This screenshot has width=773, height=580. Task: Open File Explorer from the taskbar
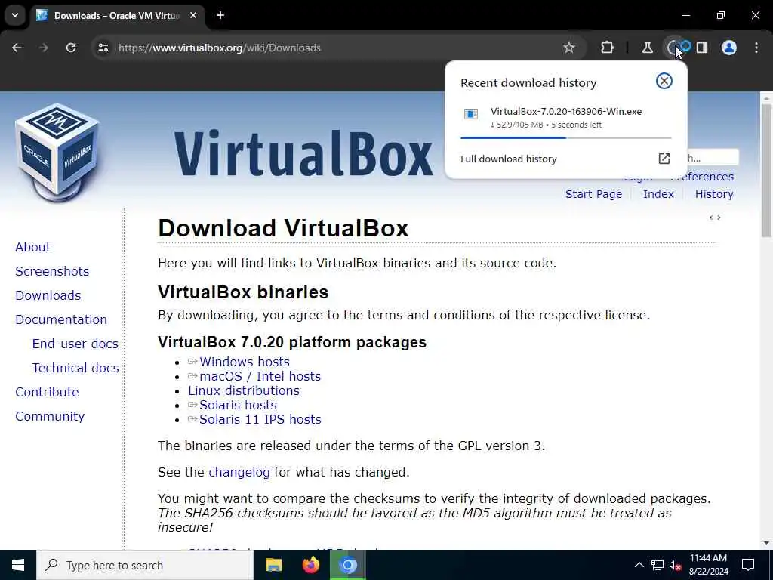point(273,565)
